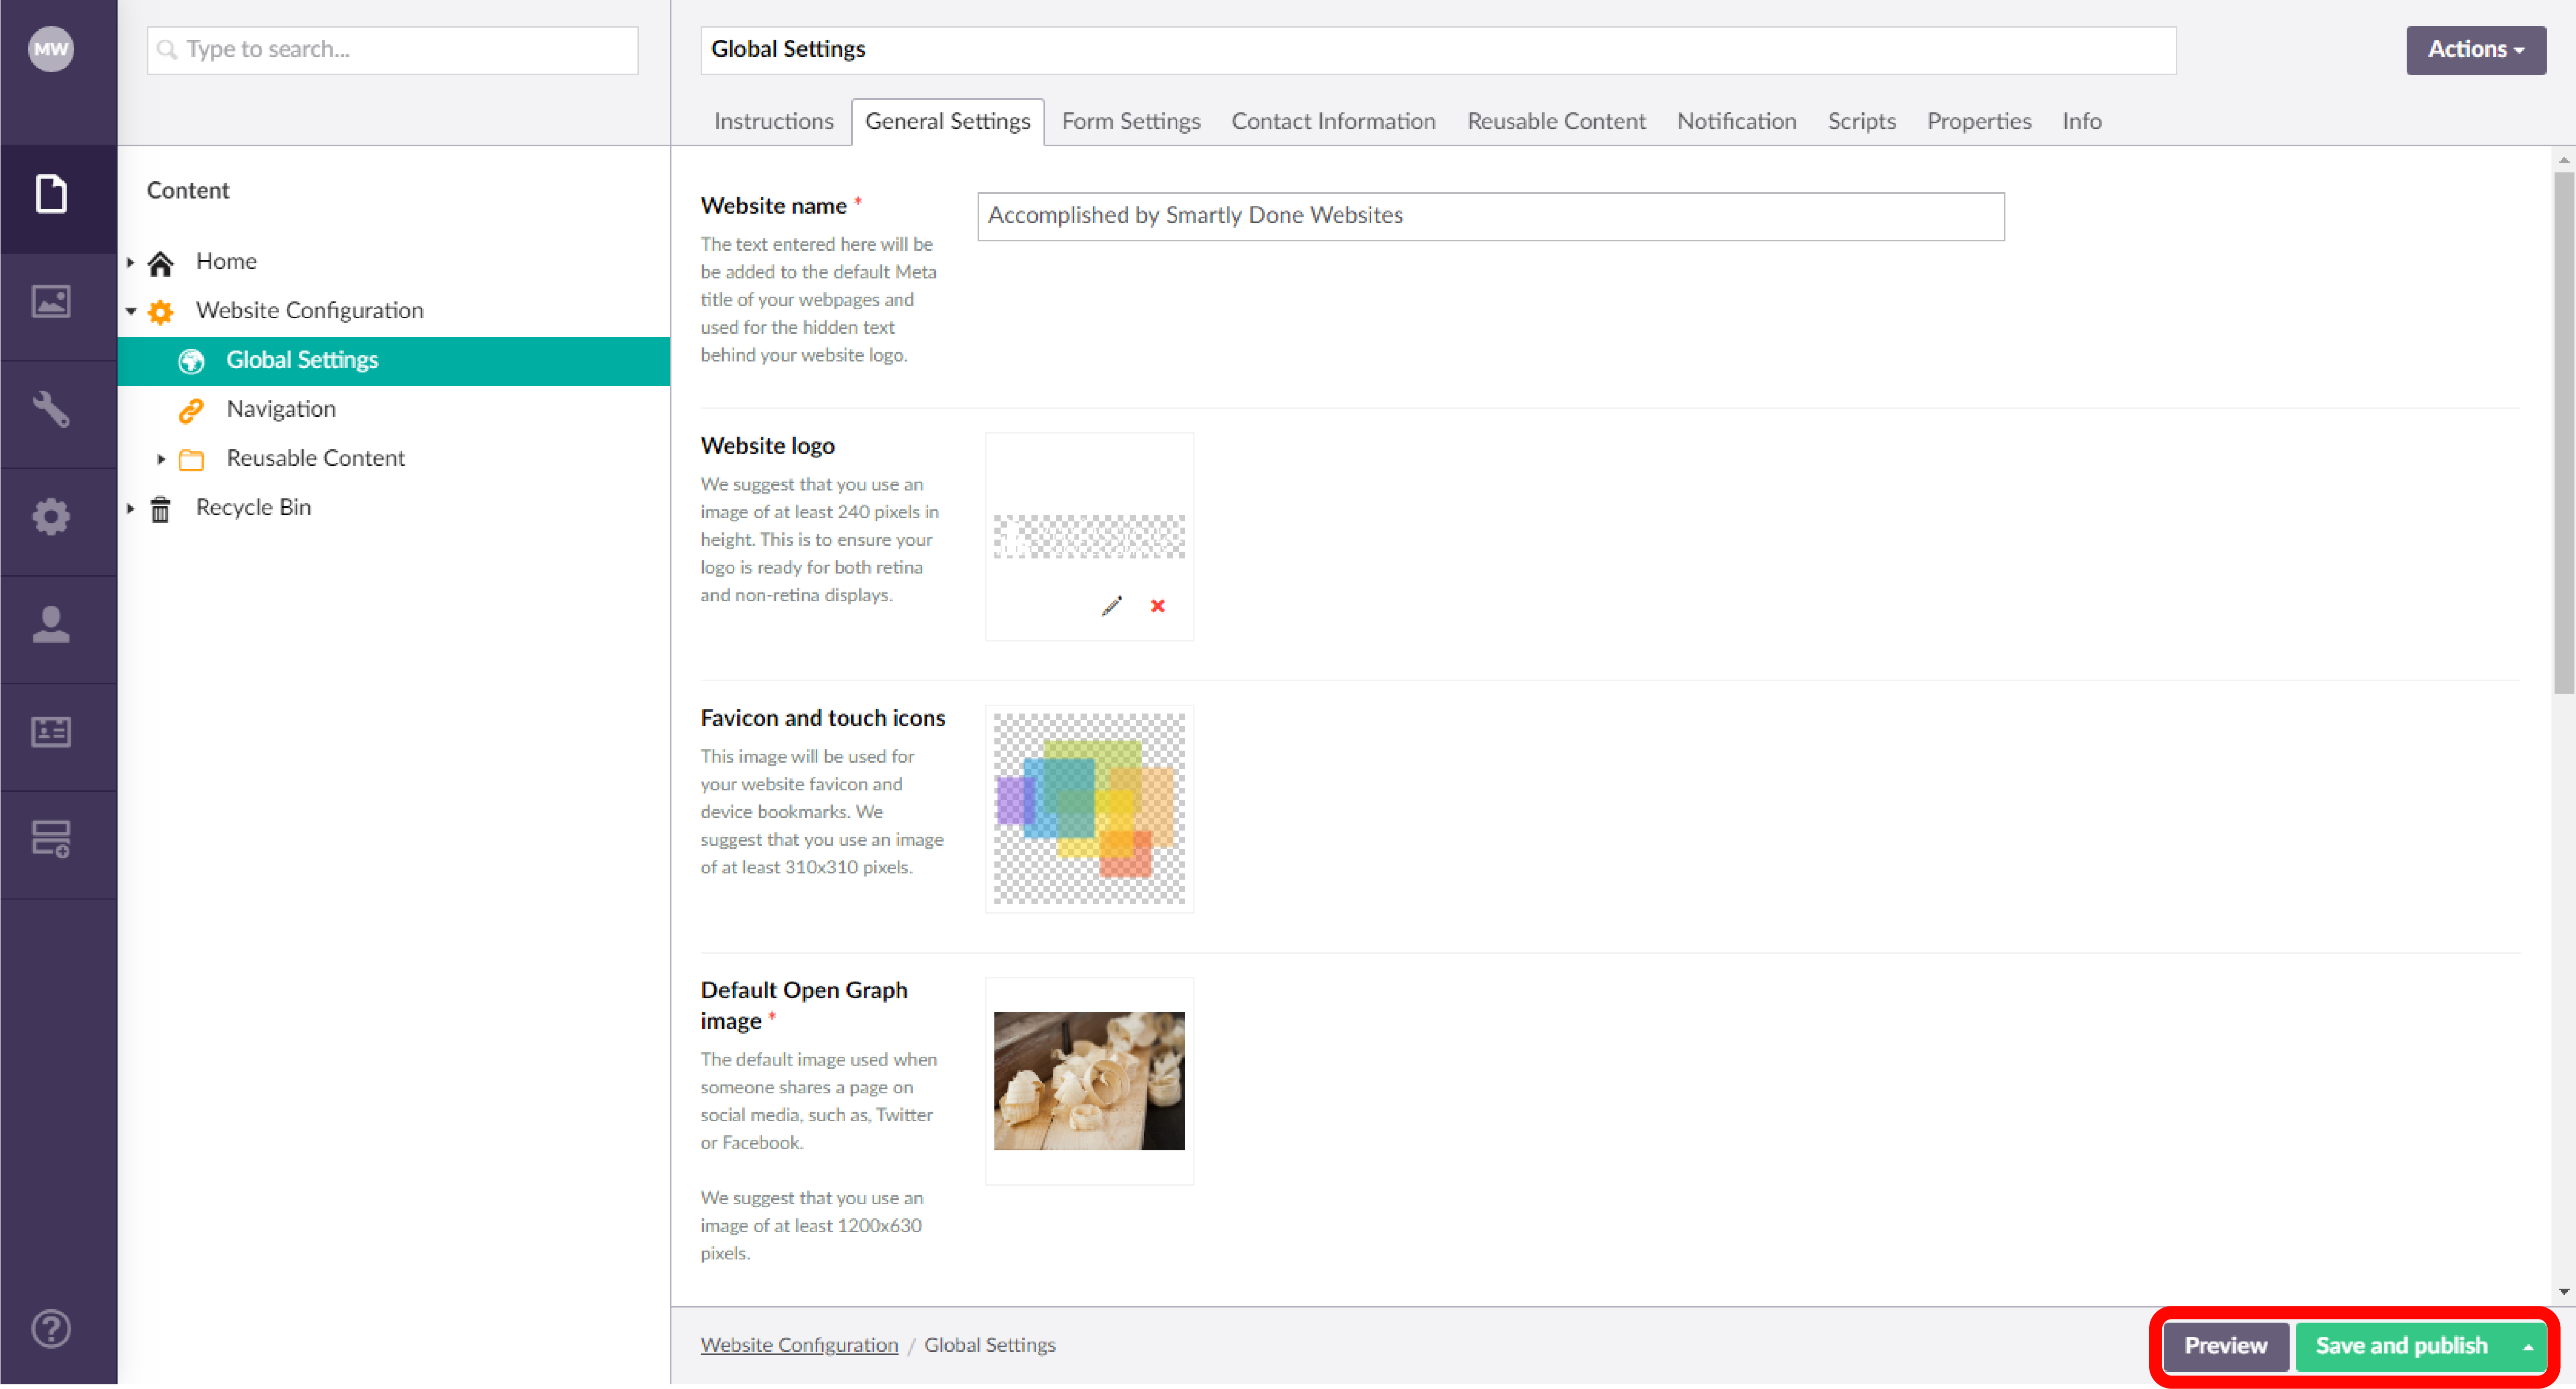2576x1389 pixels.
Task: Open the Scripts tab
Action: point(1861,121)
